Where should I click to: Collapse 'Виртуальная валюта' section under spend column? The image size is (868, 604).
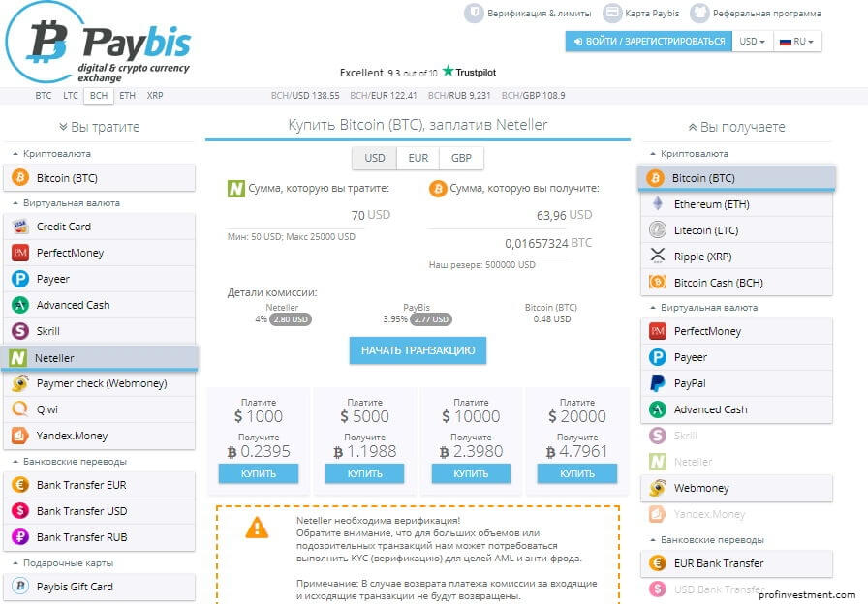click(x=66, y=203)
